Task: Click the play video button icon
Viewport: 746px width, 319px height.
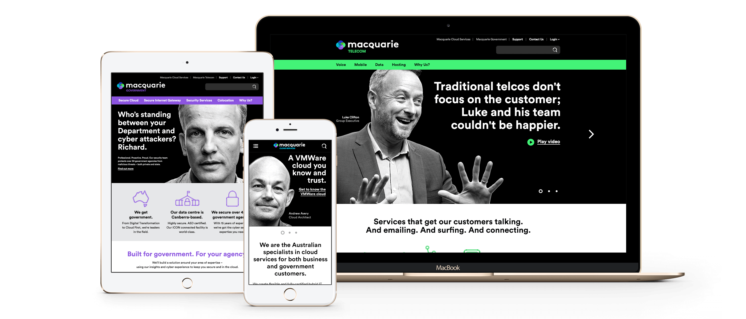Action: [x=530, y=141]
